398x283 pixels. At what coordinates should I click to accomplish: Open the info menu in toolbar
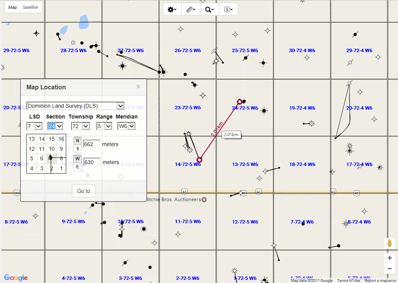click(x=228, y=10)
